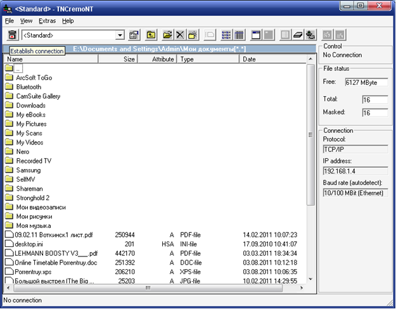Switch to the details grid view icon
396x309 pixels.
click(239, 35)
